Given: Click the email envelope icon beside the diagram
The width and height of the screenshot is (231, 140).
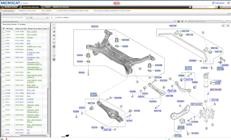Looking at the screenshot, I should click(54, 35).
